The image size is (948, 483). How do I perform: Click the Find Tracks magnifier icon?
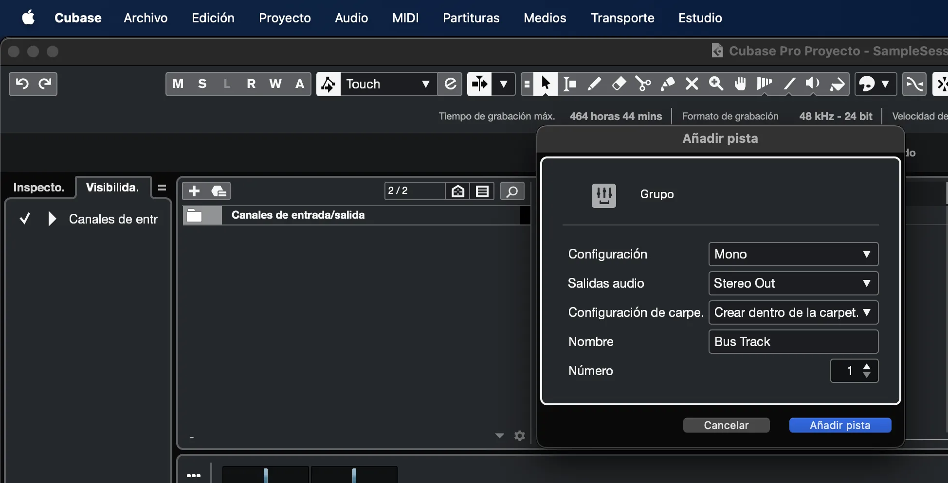click(512, 191)
